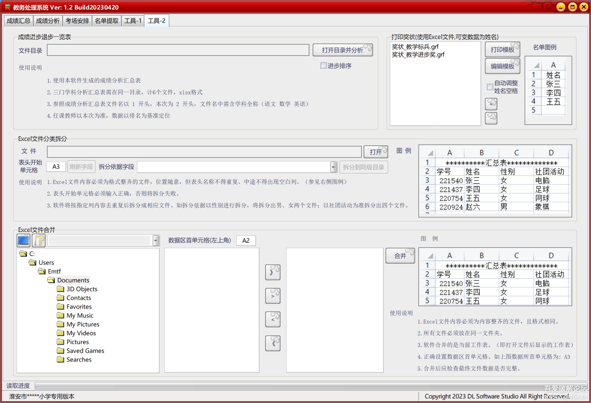Click the 文件 path input field
This screenshot has height=403, width=591.
click(x=204, y=152)
